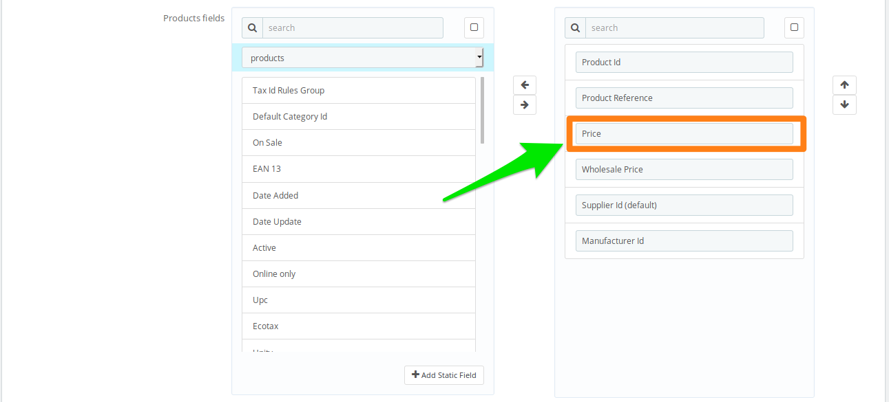Move selected field down with down arrow
Viewport: 889px width, 402px height.
pyautogui.click(x=844, y=104)
